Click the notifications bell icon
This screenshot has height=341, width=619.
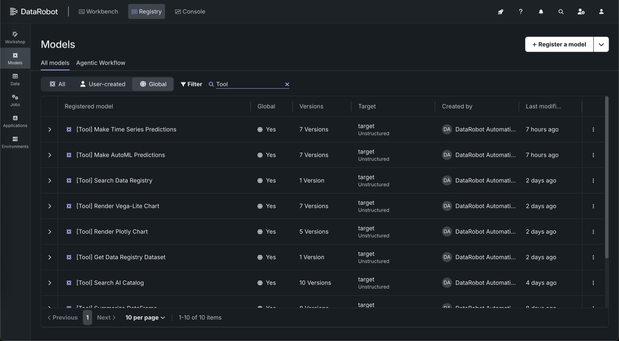pyautogui.click(x=541, y=12)
